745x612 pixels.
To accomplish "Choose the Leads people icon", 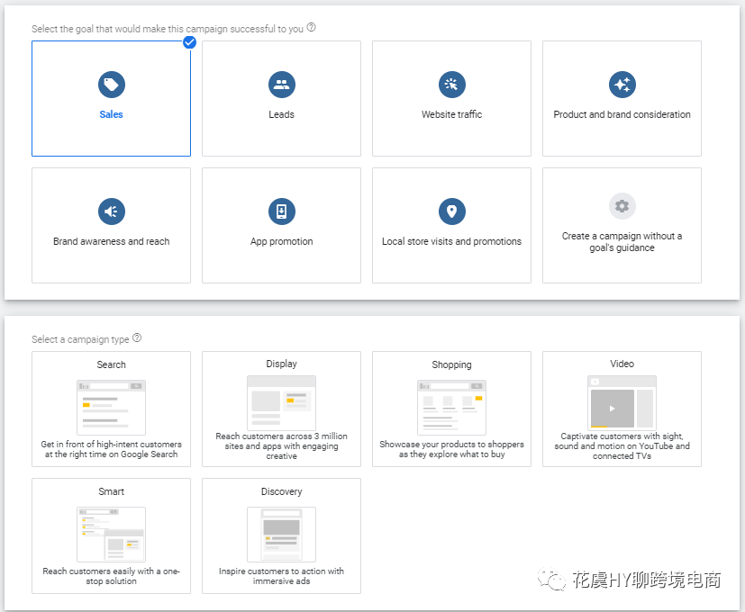I will [281, 85].
